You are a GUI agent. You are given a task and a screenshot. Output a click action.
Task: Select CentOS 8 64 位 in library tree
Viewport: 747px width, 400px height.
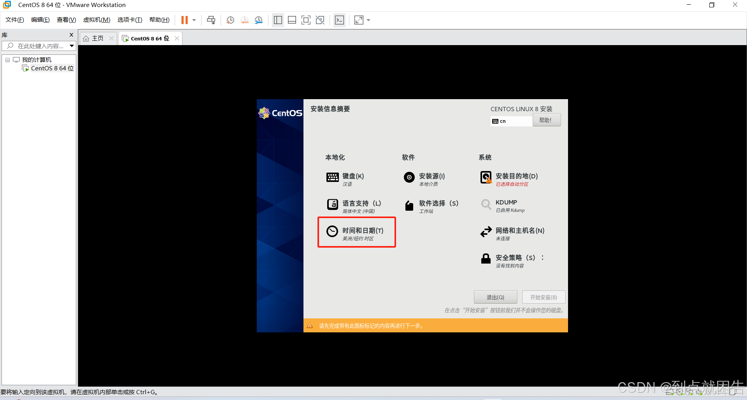(52, 68)
